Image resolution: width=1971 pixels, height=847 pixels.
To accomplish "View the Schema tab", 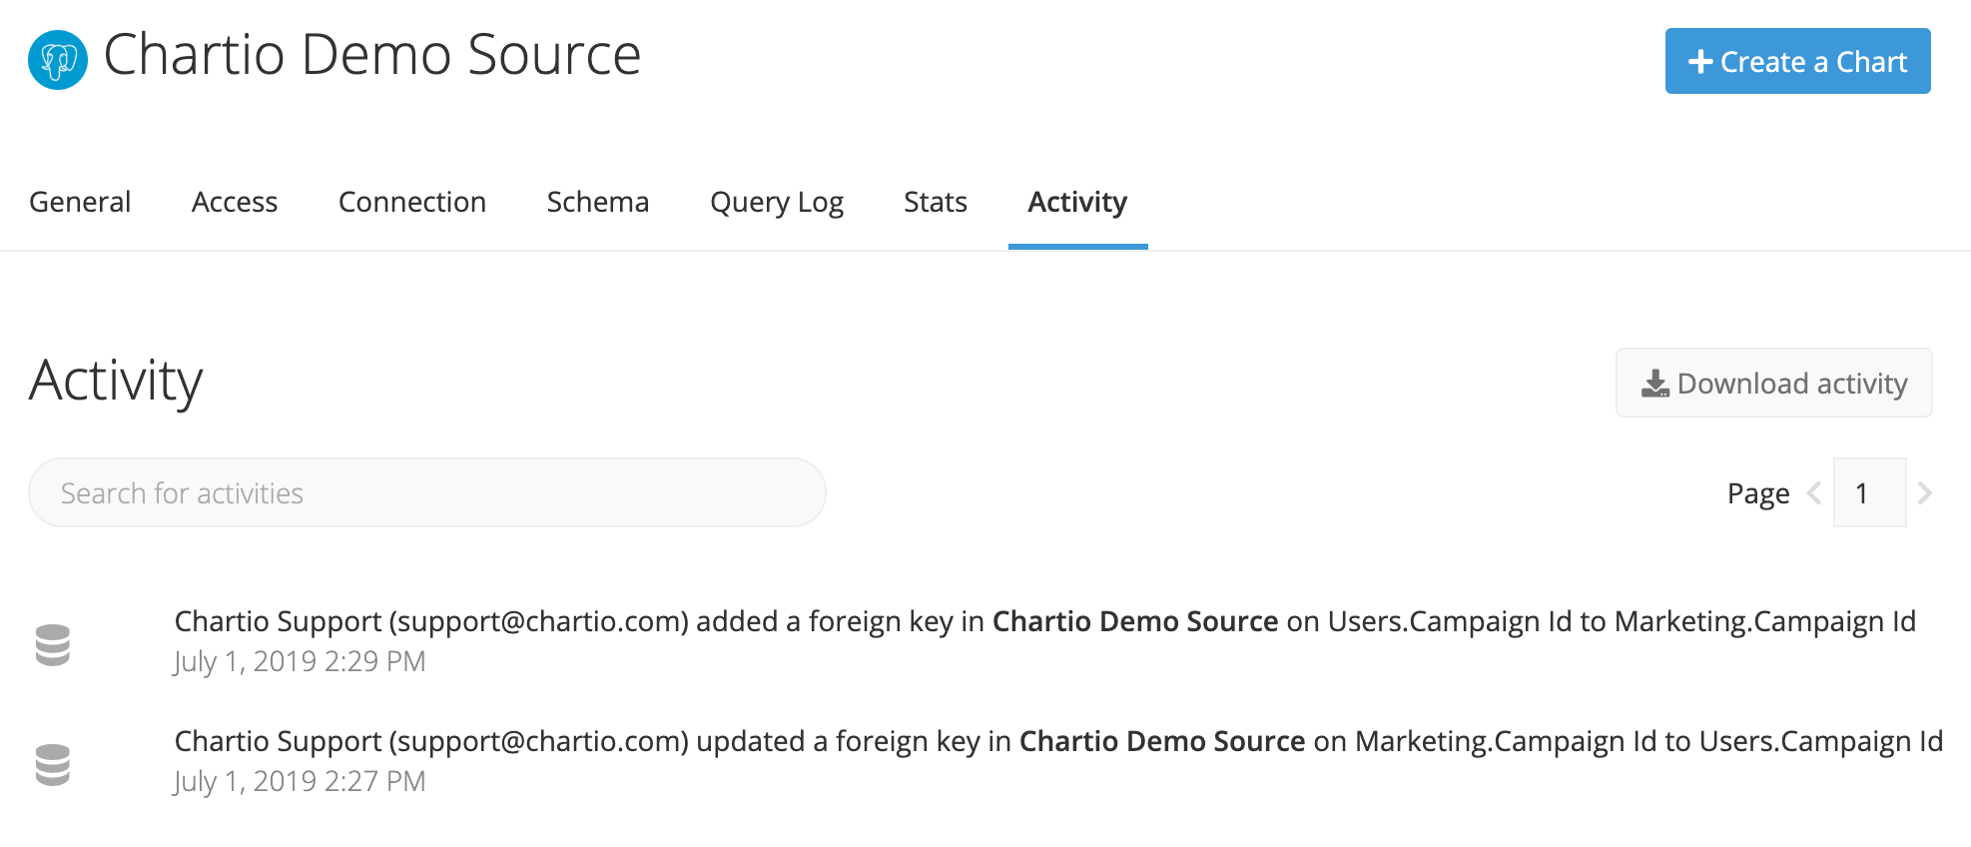I will tap(598, 202).
